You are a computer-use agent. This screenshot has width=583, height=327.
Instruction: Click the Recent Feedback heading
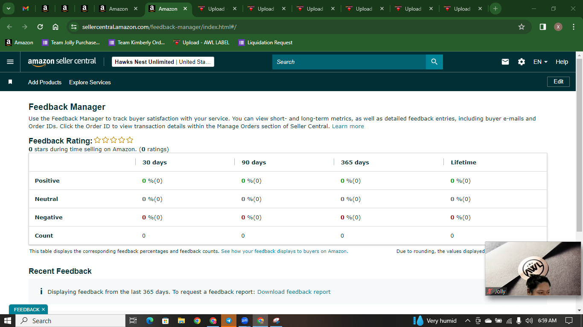click(60, 271)
